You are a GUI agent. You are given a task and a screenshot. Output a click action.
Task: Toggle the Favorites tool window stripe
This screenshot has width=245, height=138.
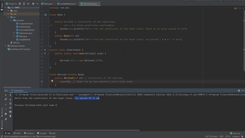tap(2, 125)
